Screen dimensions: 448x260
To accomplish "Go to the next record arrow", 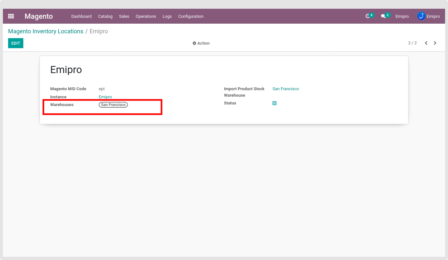I will [435, 43].
